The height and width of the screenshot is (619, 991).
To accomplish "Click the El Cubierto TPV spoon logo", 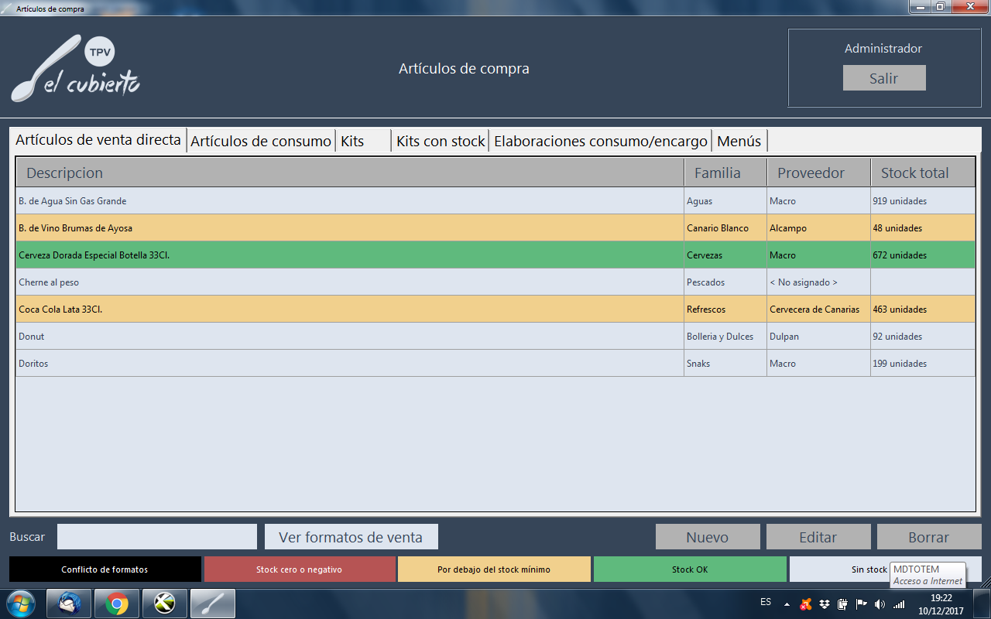I will [75, 70].
